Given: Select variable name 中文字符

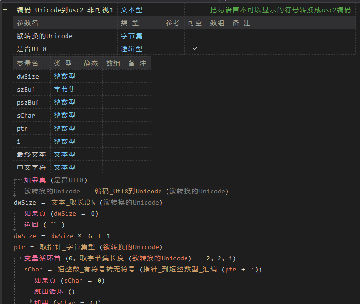Looking at the screenshot, I should [x=31, y=168].
